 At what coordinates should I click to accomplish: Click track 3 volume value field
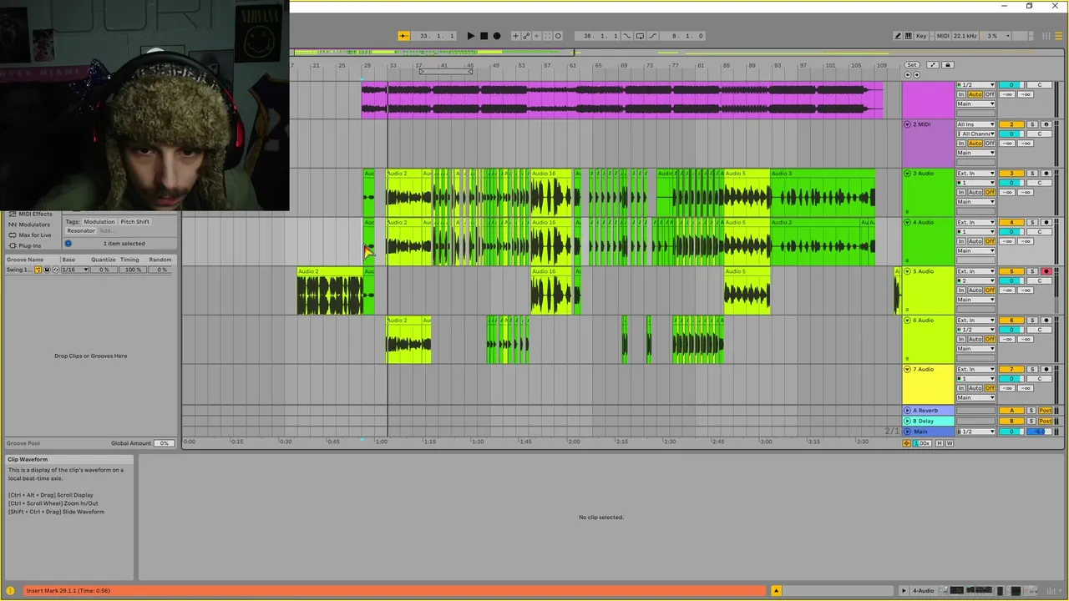(1011, 183)
